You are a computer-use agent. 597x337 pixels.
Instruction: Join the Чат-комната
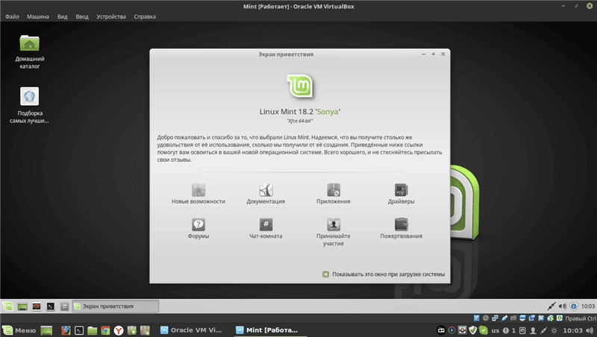266,228
